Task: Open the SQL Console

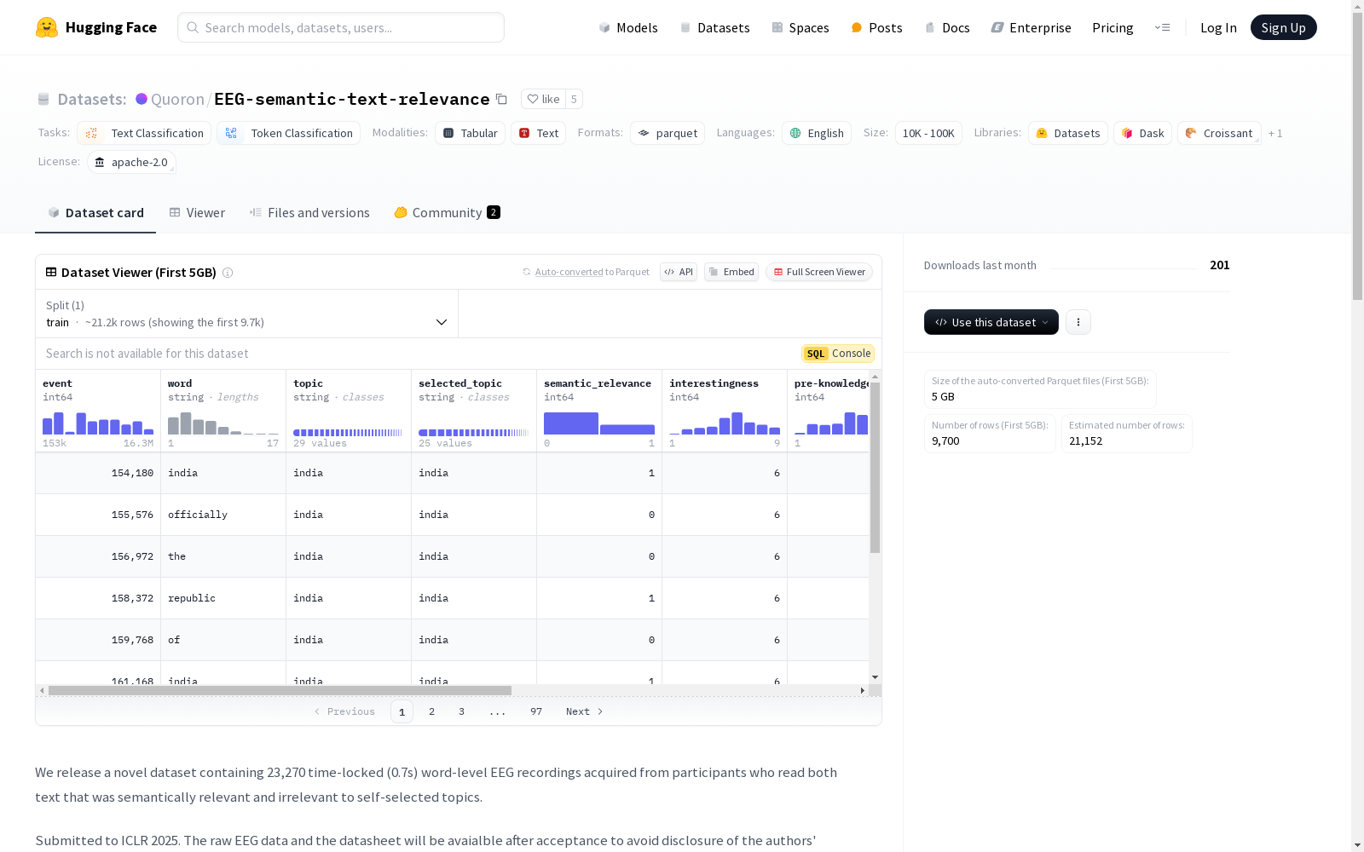Action: coord(838,354)
